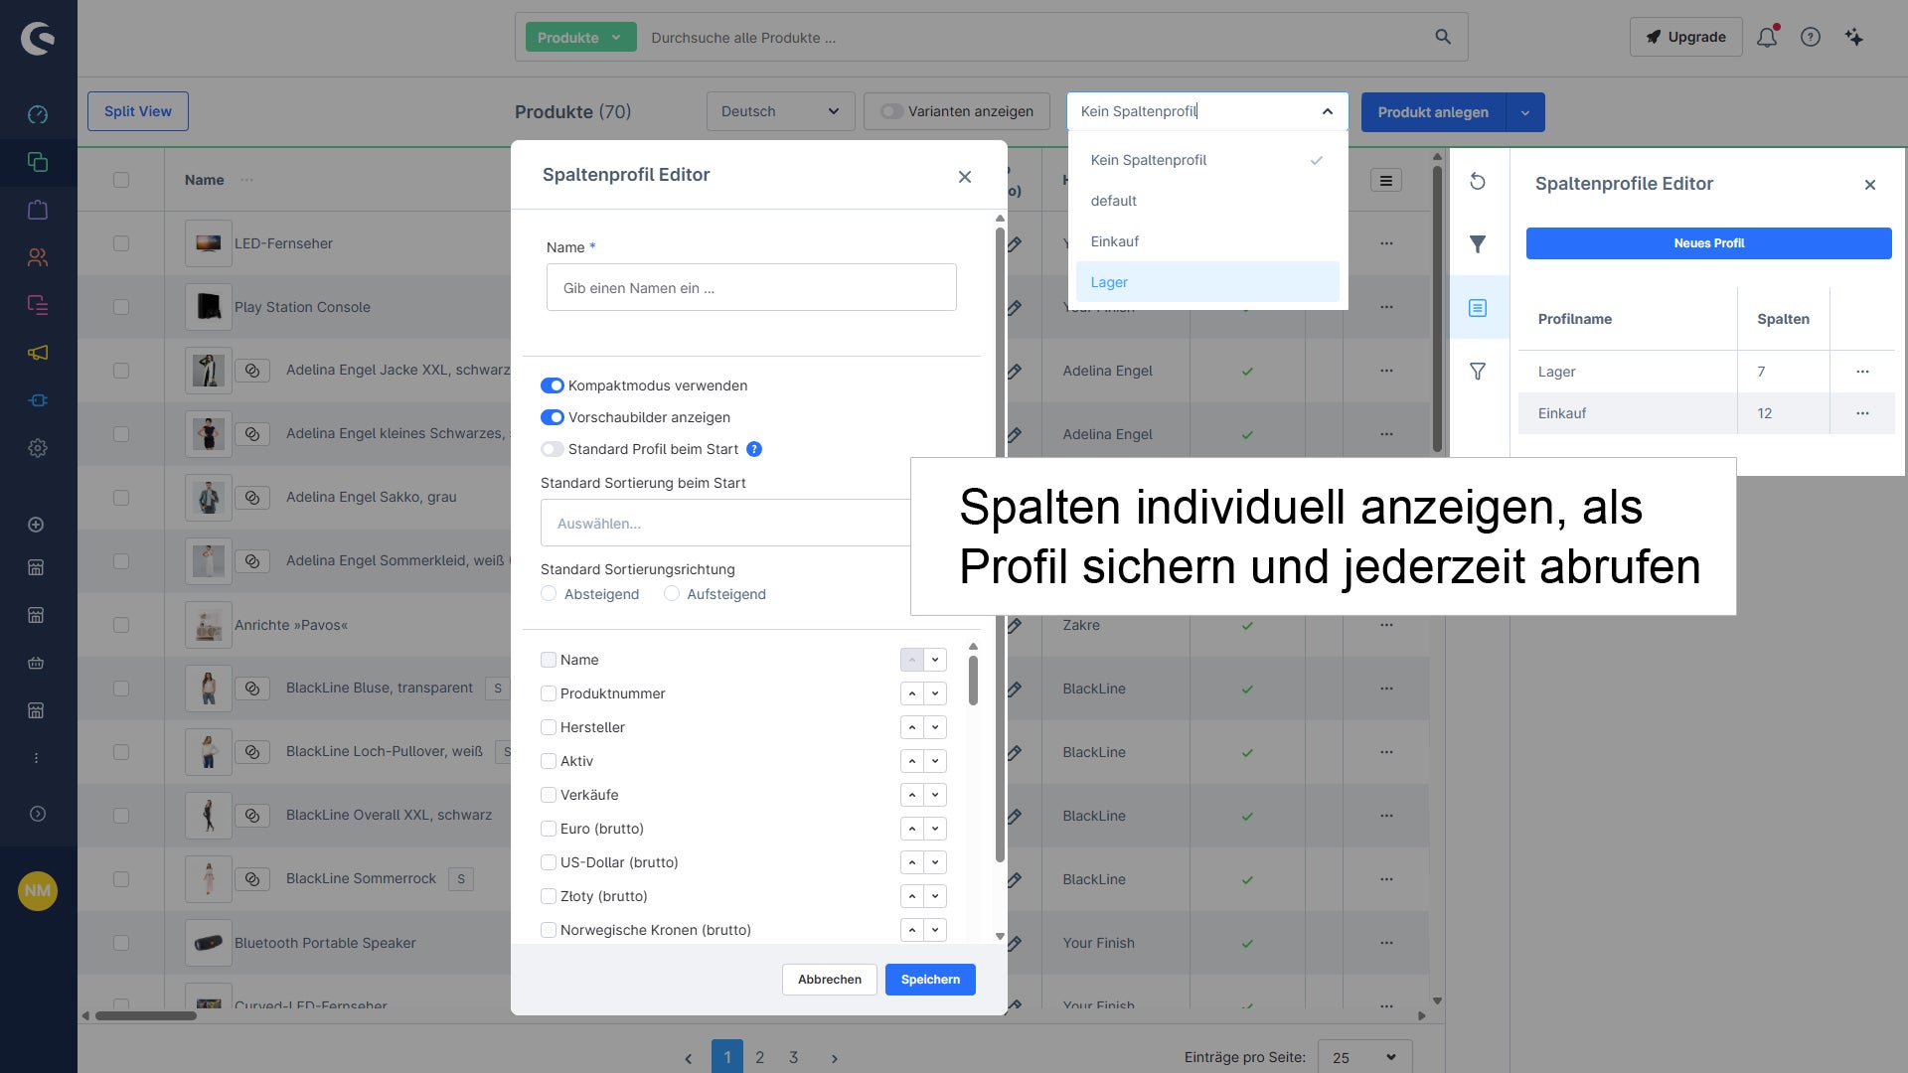The height and width of the screenshot is (1073, 1908).
Task: Open the Marketing megaphone icon in sidebar
Action: [38, 353]
